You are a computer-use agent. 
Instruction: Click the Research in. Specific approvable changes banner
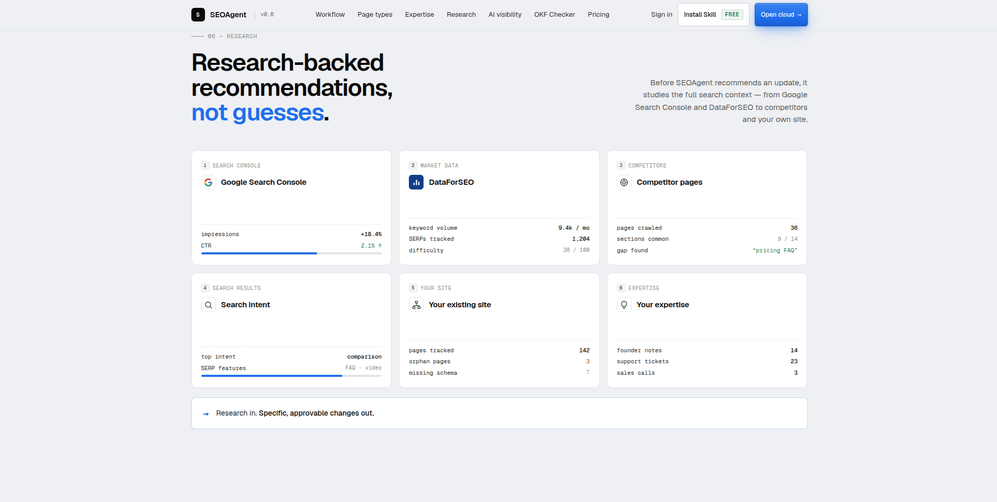tap(500, 414)
